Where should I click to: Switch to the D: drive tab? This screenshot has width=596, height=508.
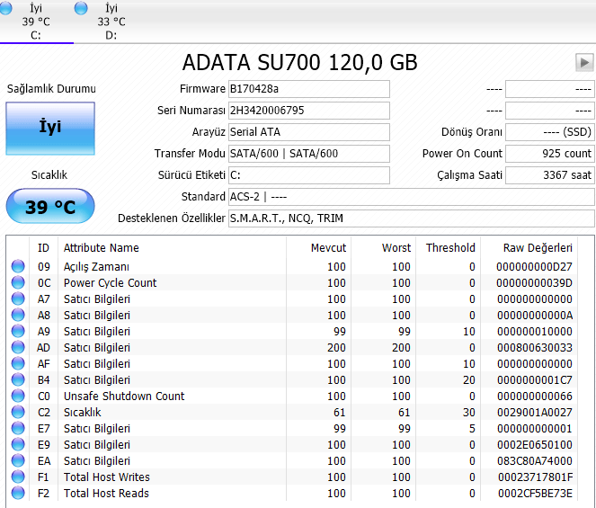tap(111, 22)
